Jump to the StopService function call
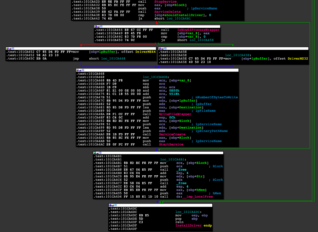Screen dimensions: 318x232 click(165, 2)
